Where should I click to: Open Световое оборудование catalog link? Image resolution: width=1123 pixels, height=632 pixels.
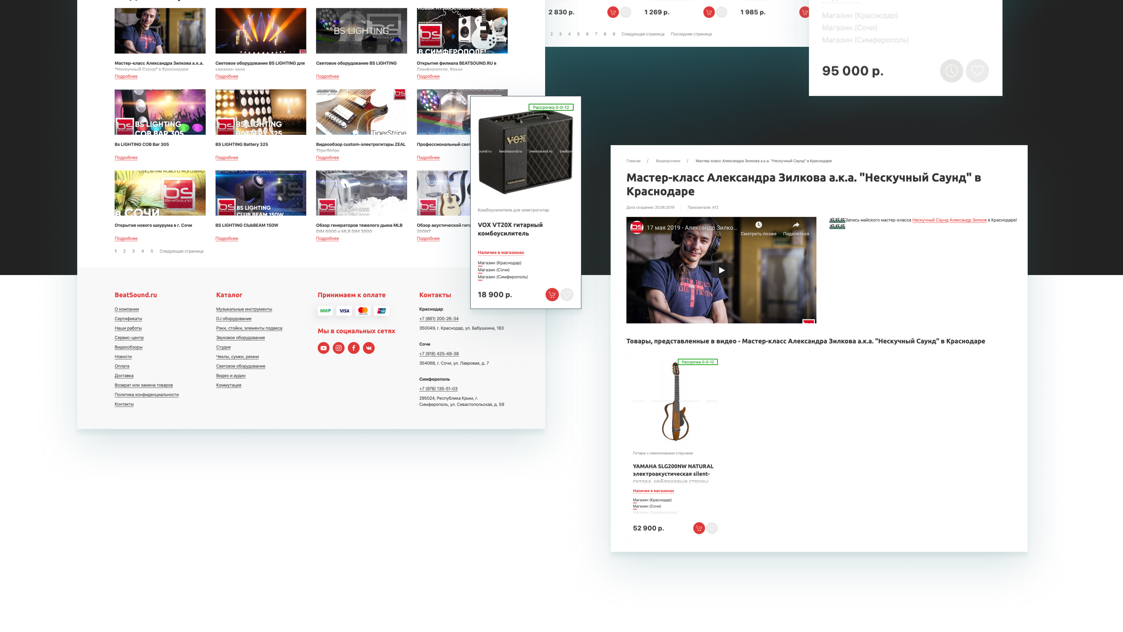click(x=241, y=366)
